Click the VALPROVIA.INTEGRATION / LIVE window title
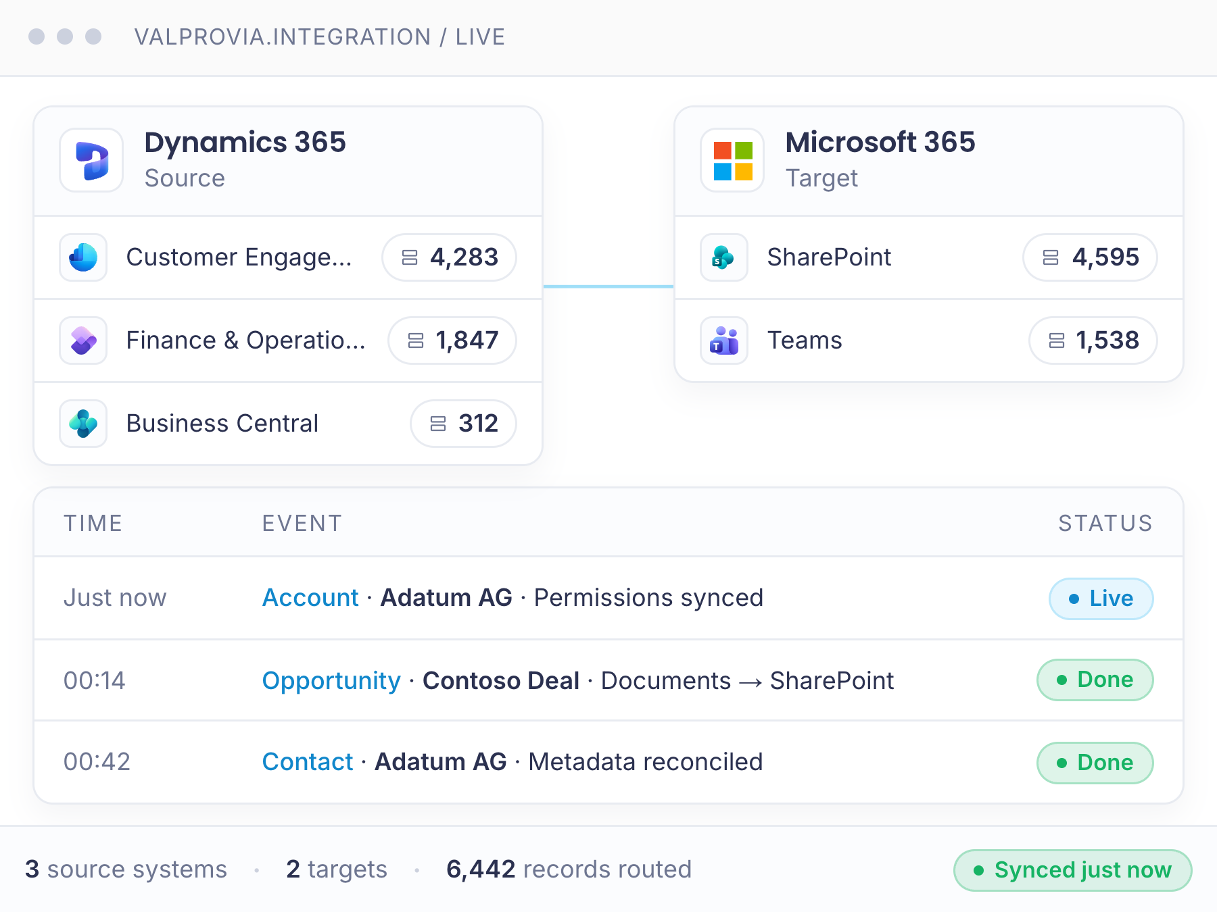This screenshot has height=912, width=1217. pos(320,36)
